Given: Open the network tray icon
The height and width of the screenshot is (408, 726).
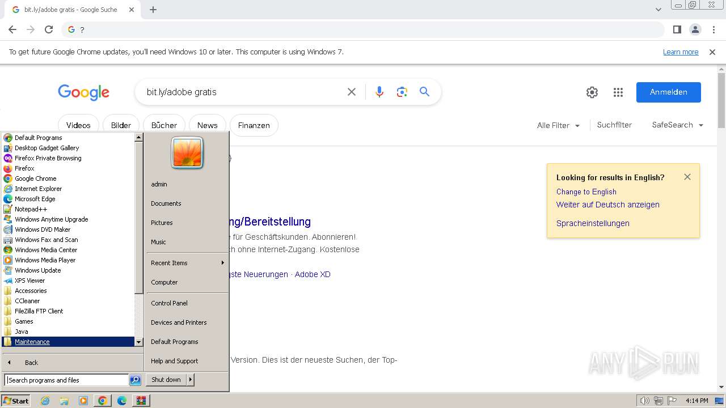Looking at the screenshot, I should (658, 401).
